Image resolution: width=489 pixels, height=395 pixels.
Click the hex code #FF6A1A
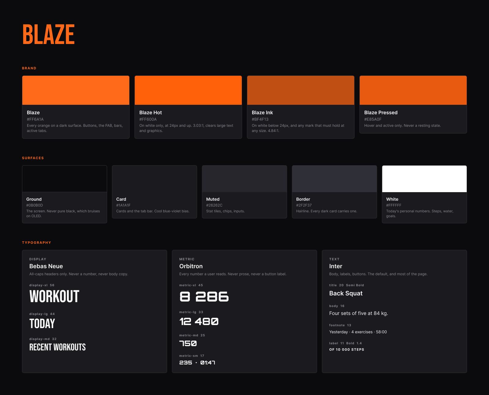35,119
